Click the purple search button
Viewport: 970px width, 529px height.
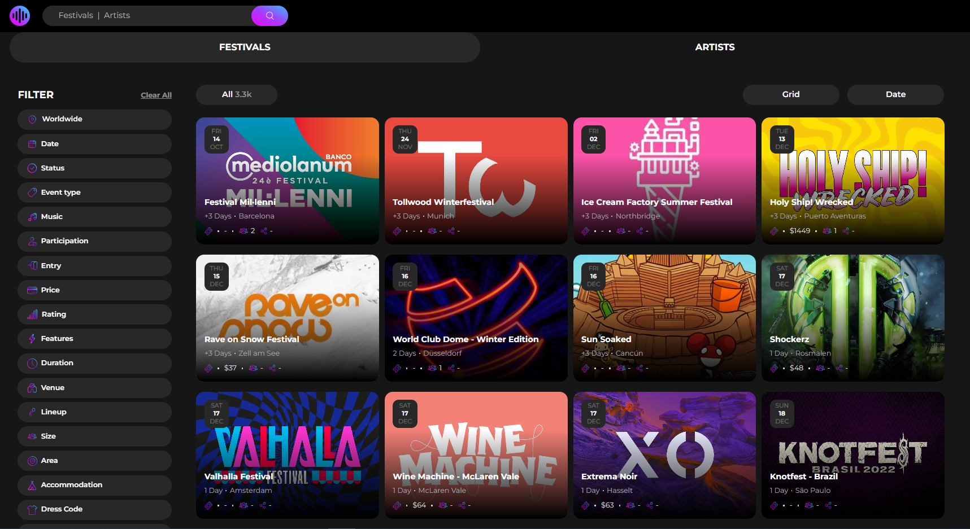point(269,16)
